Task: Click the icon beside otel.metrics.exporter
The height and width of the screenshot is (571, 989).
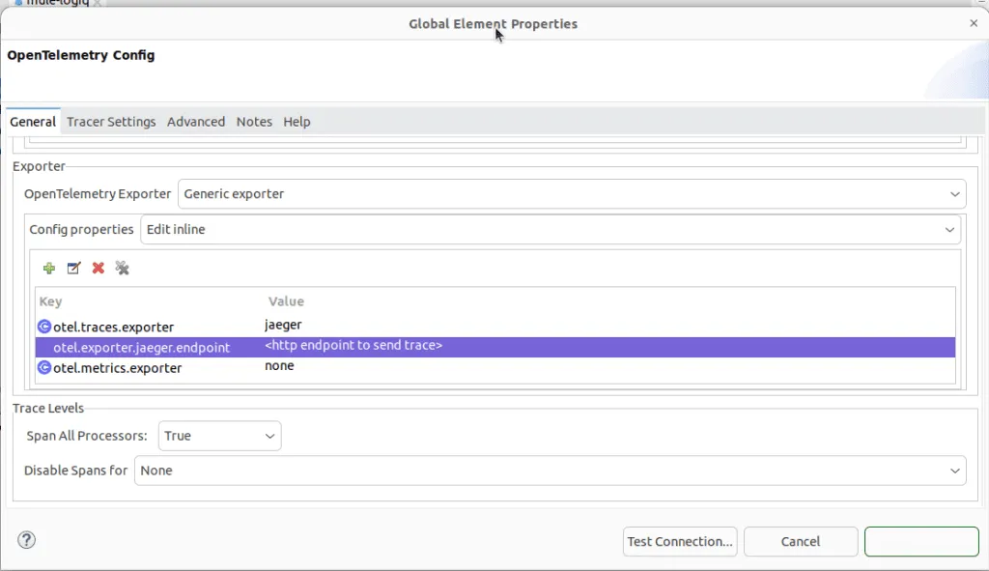Action: pyautogui.click(x=44, y=367)
